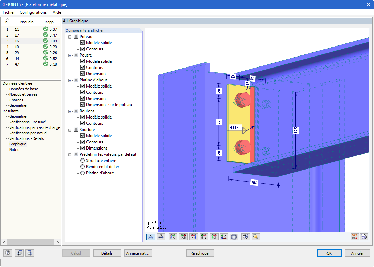The height and width of the screenshot is (267, 374).
Task: View model in X direction
Action: coord(173,237)
